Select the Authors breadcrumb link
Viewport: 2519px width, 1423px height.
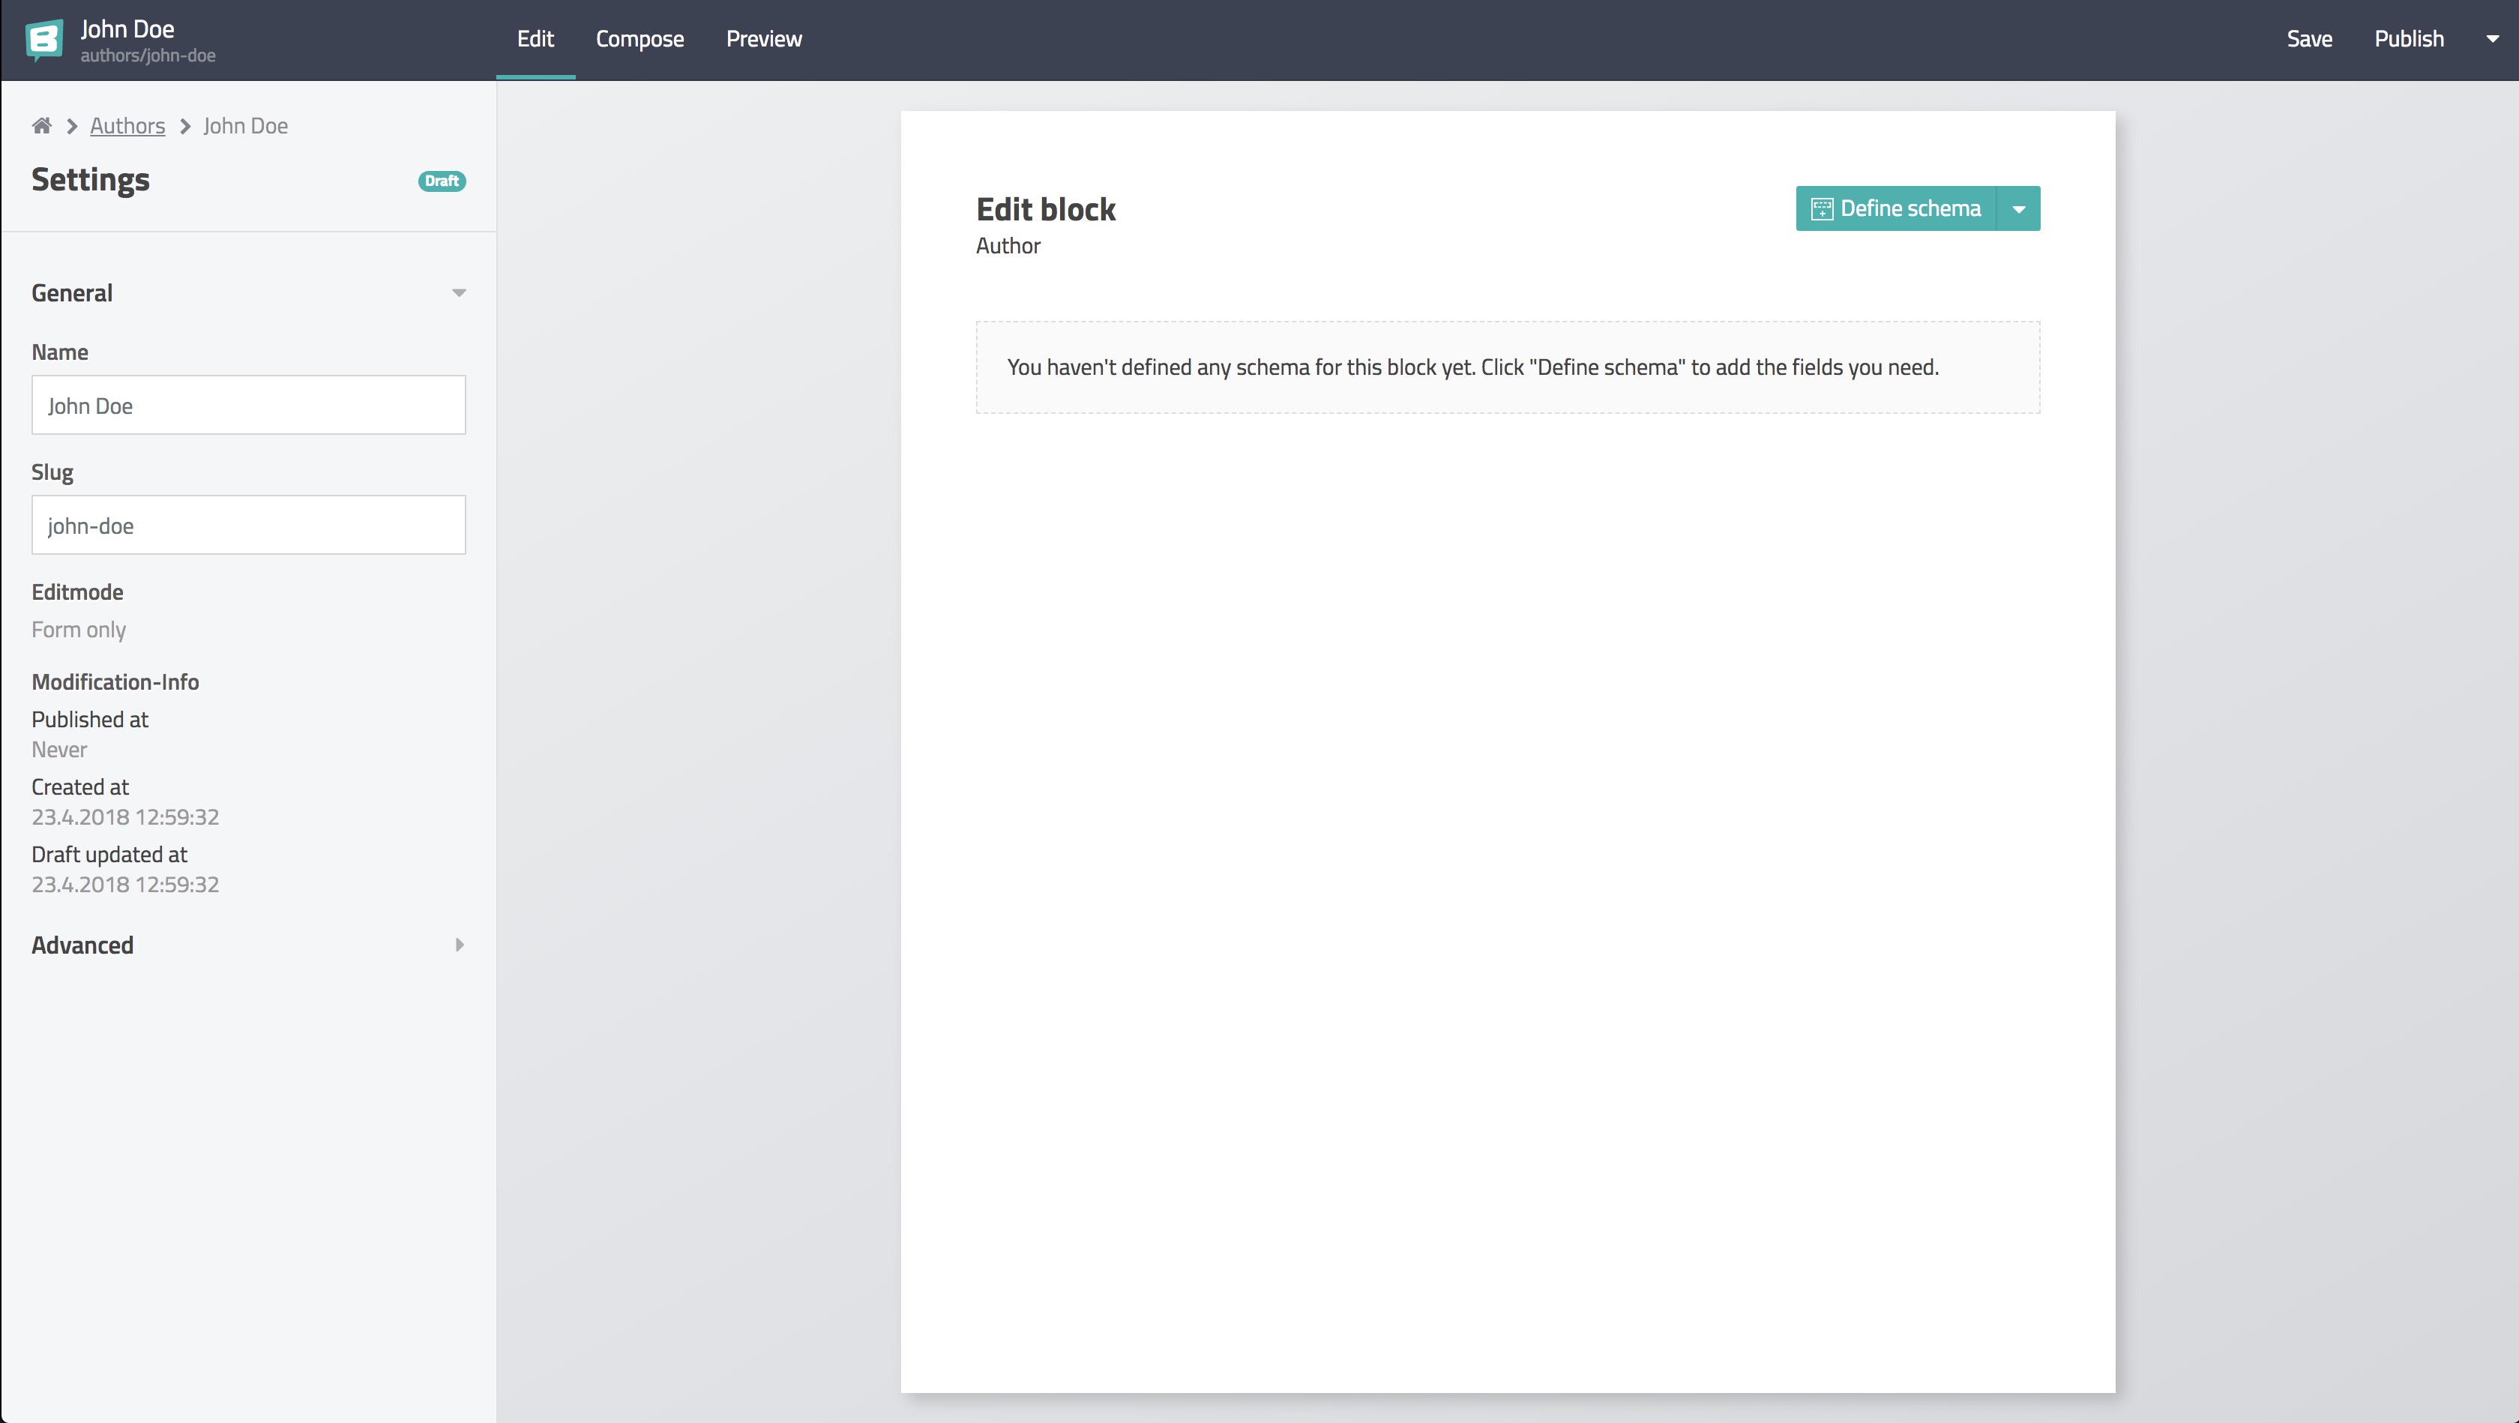pos(126,124)
